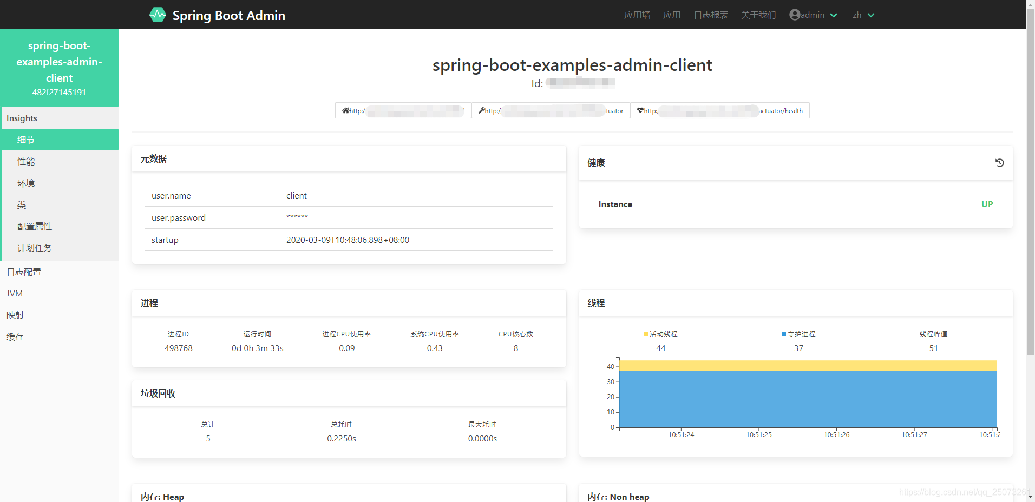The width and height of the screenshot is (1035, 502).
Task: Click the admin user avatar icon
Action: coord(795,15)
